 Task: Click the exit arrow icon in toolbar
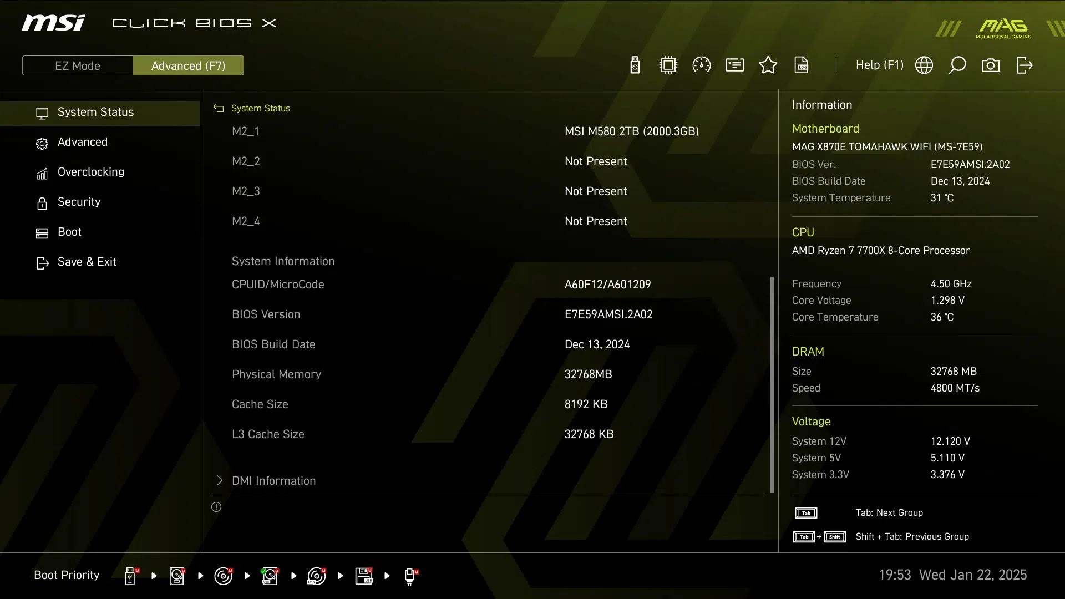coord(1025,65)
